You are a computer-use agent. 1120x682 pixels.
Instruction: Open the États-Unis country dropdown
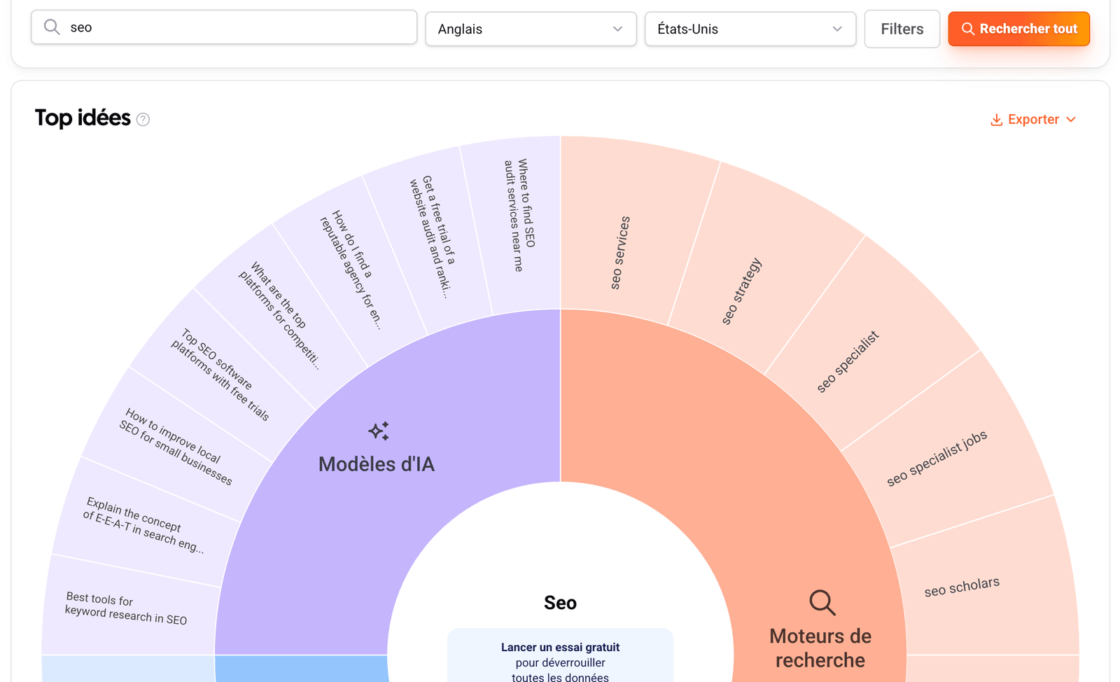[750, 29]
